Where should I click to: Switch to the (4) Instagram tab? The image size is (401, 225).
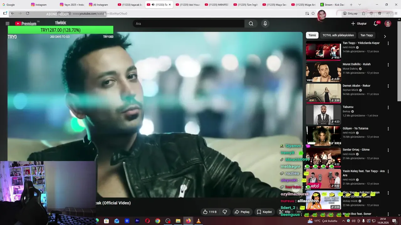click(101, 5)
